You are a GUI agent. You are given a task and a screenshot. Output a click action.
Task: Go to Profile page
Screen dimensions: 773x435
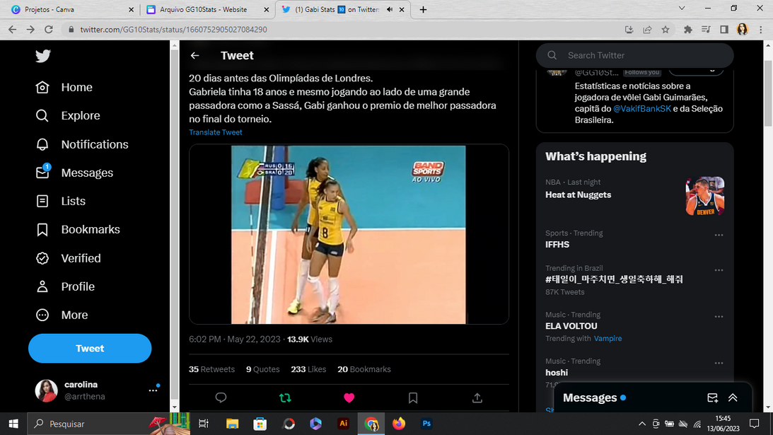[65, 286]
